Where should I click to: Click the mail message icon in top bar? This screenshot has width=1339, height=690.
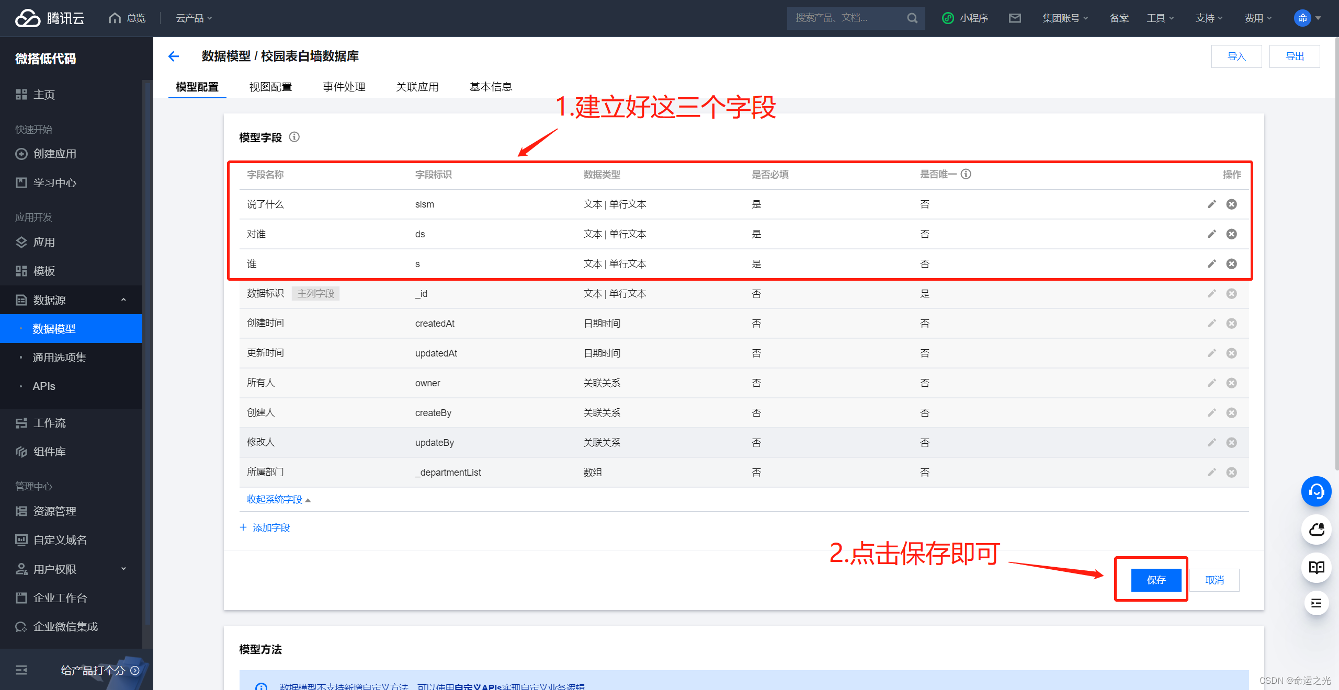[1015, 18]
